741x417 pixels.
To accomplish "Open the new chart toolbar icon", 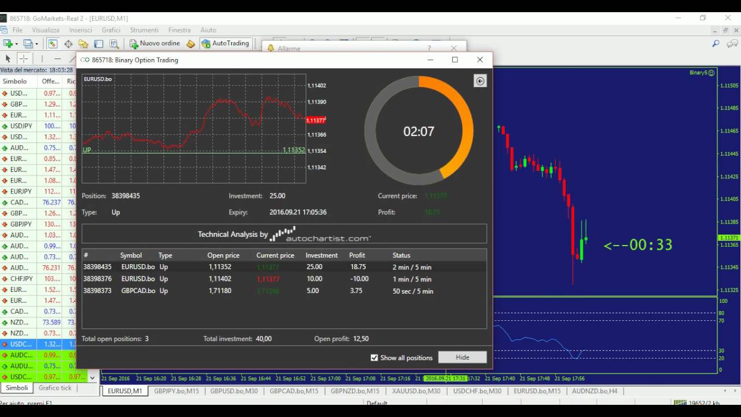I will [8, 43].
